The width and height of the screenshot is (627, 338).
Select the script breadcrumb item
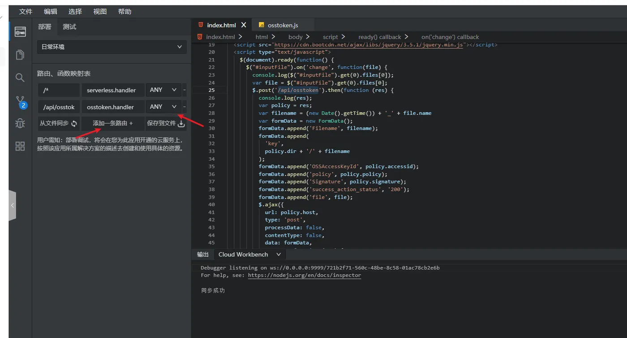[331, 37]
